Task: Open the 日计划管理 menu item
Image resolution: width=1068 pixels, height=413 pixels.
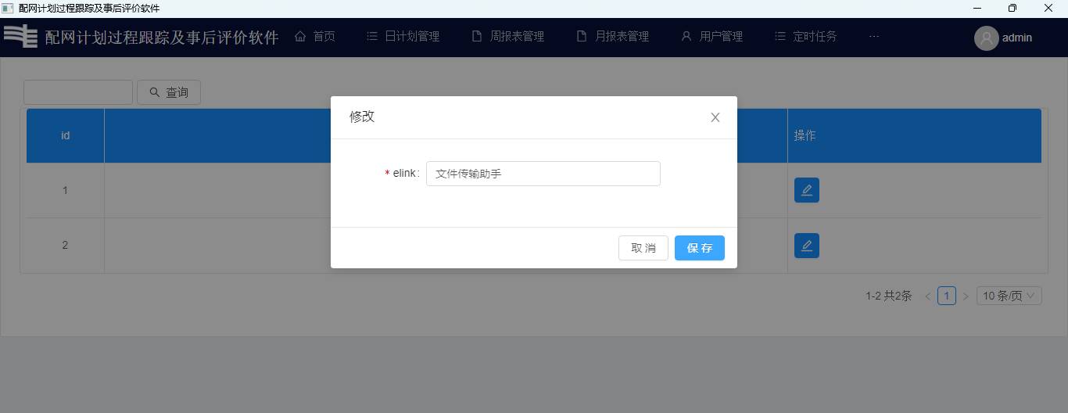Action: (403, 37)
